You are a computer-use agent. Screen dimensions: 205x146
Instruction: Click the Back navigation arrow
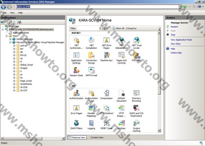[3, 7]
